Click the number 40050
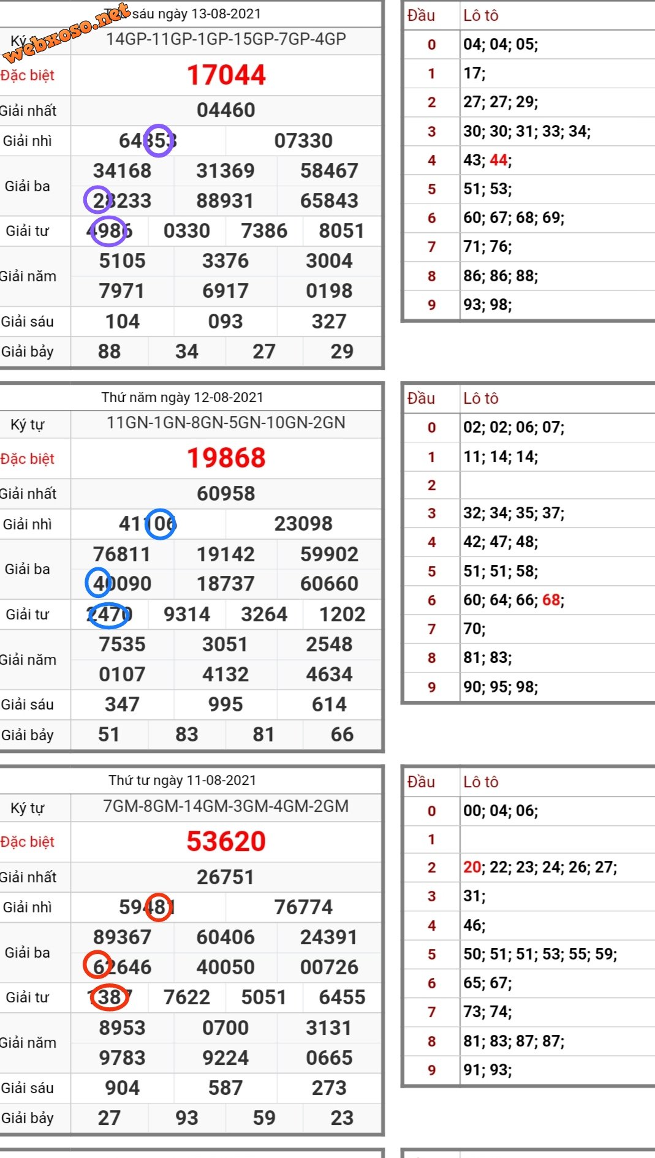 [x=225, y=967]
